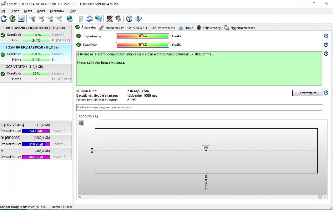Switch to the Teljesítmény tab
333x210 pixels.
point(209,28)
